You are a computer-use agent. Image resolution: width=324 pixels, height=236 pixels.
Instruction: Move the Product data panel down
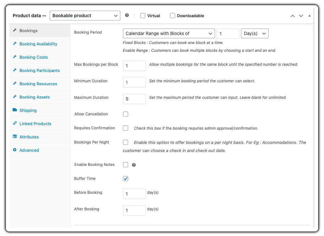pos(301,16)
